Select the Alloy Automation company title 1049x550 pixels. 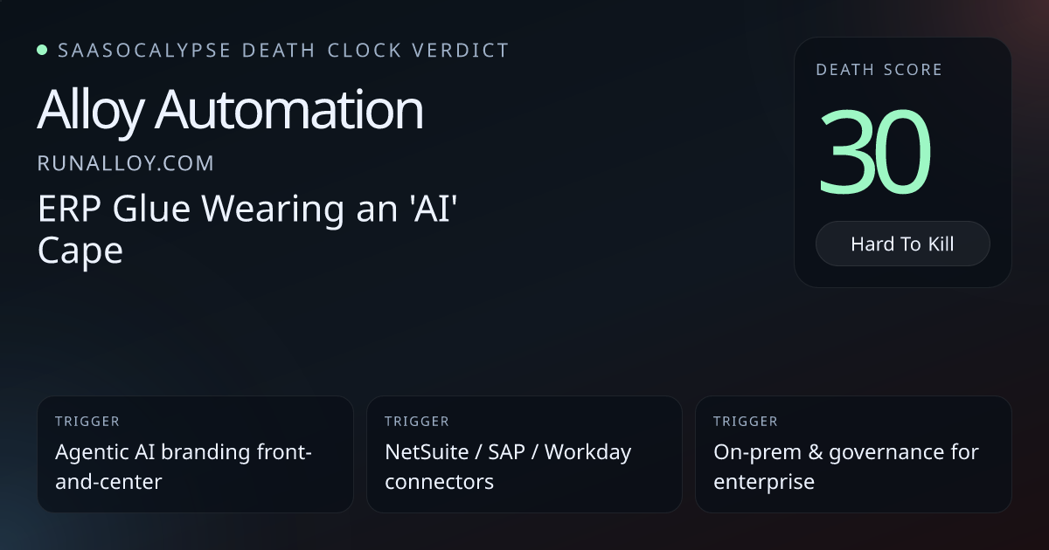point(230,111)
